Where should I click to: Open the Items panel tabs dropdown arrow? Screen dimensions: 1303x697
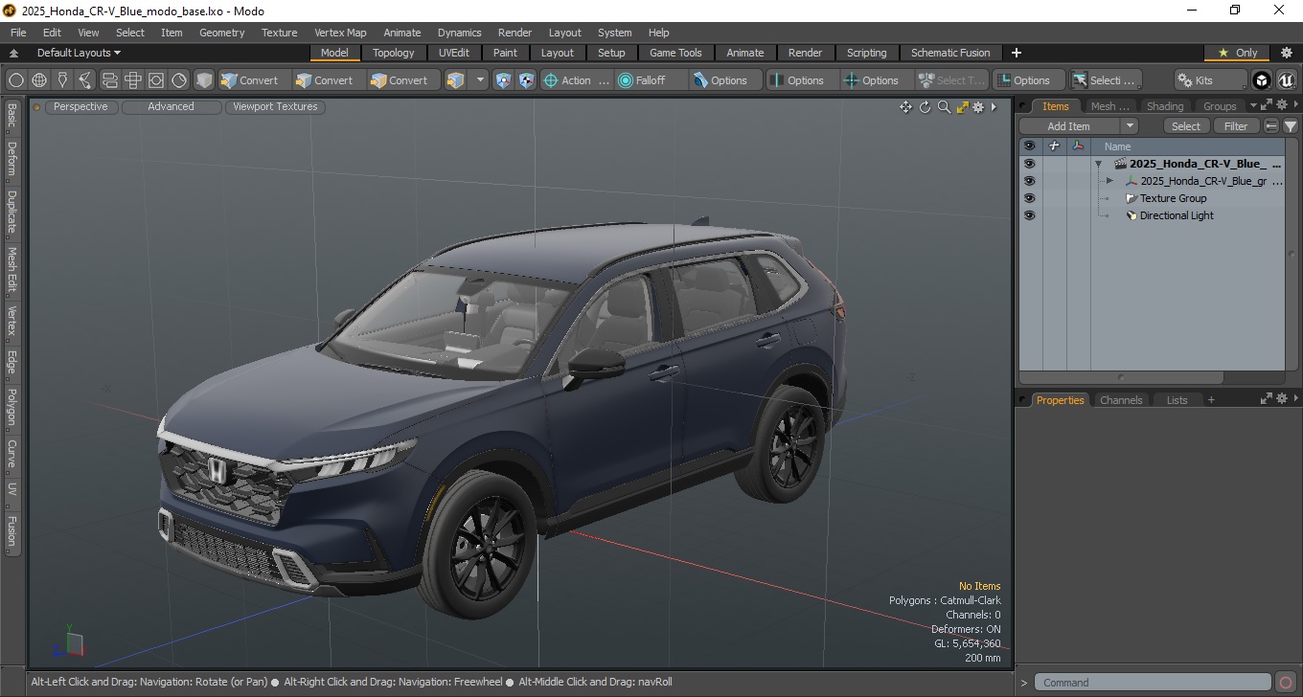pos(1253,105)
